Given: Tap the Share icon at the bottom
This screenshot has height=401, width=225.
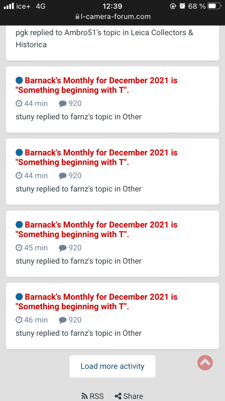Looking at the screenshot, I should pyautogui.click(x=118, y=396).
